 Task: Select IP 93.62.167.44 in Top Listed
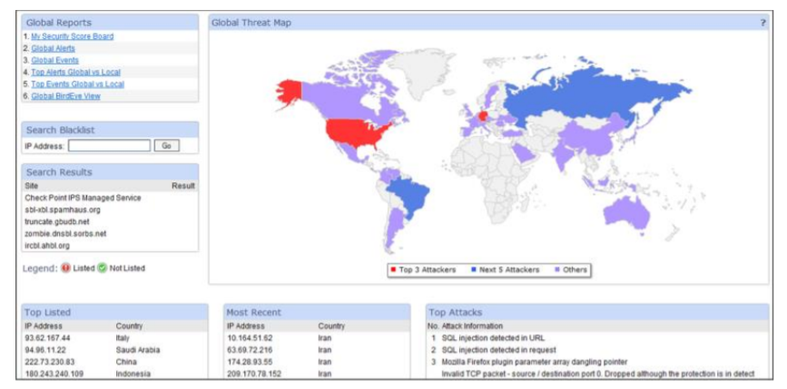tap(47, 337)
